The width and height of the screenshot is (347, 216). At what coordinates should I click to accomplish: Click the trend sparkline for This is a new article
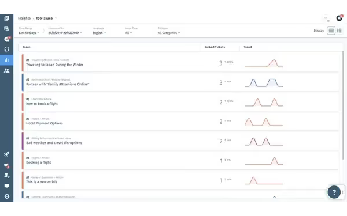click(x=264, y=180)
